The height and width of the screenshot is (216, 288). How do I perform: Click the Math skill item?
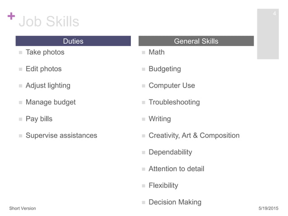click(x=157, y=52)
